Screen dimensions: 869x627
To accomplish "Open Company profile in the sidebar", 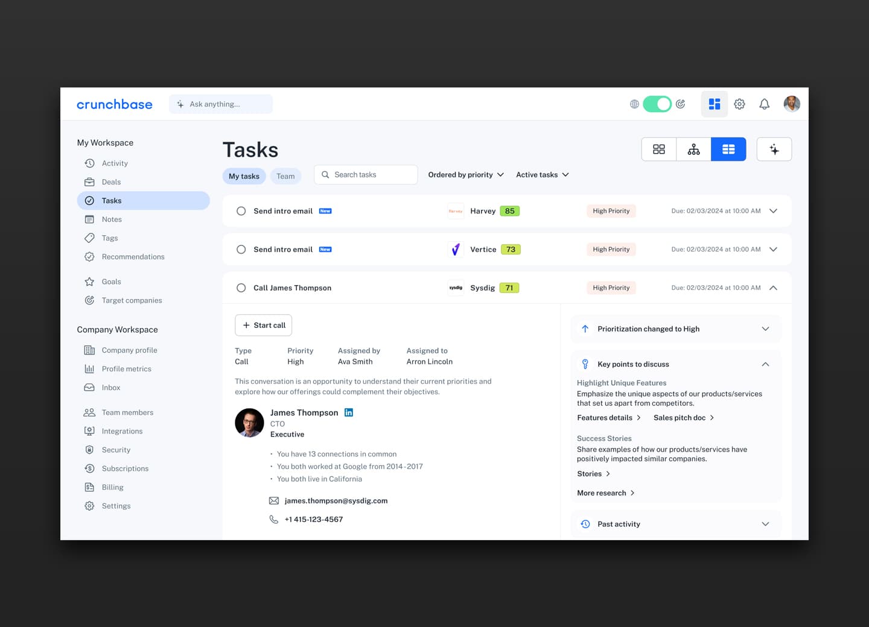I will coord(143,350).
